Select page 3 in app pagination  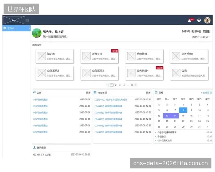click(120, 85)
